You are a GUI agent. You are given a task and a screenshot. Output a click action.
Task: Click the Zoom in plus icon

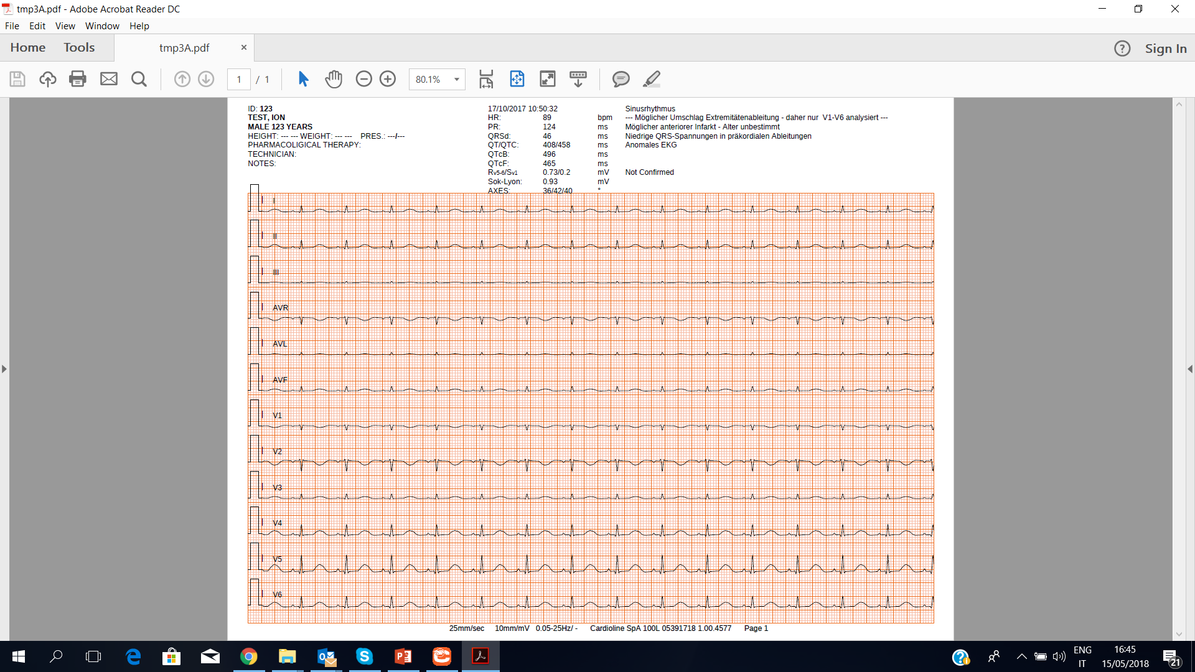[x=388, y=79]
